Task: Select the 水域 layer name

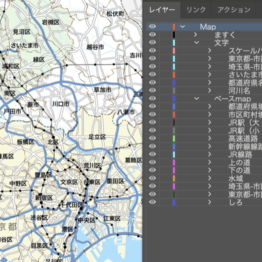Action: (236, 179)
